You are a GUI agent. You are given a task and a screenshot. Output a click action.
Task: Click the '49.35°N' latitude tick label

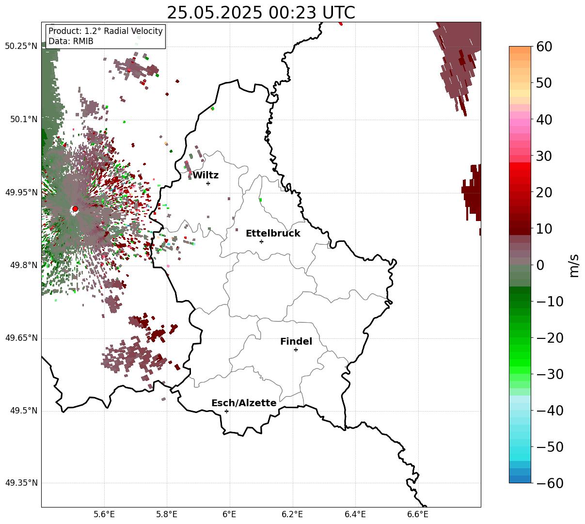[x=21, y=483]
